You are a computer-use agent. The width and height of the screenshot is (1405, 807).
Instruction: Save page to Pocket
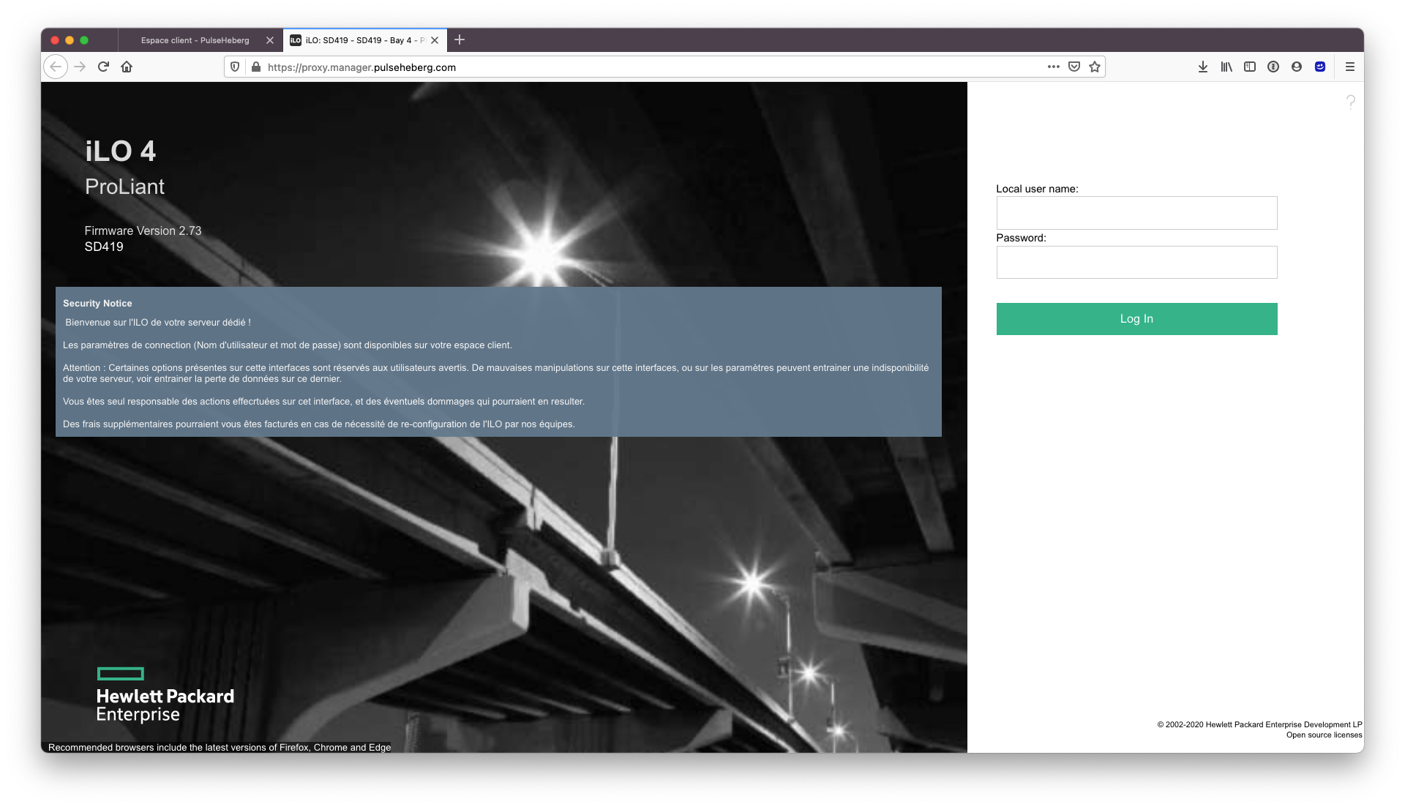click(1074, 67)
